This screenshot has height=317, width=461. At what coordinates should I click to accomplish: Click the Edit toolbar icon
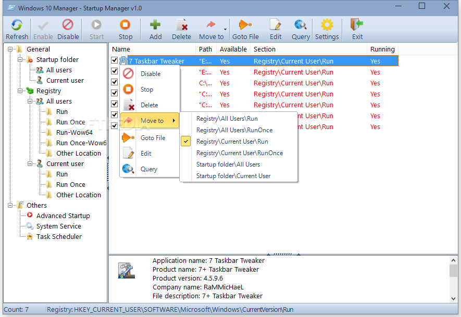click(276, 25)
